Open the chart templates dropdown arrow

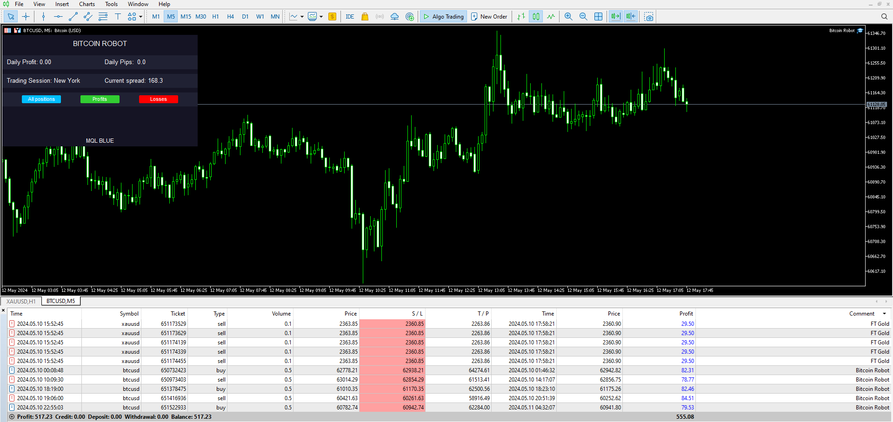point(321,17)
